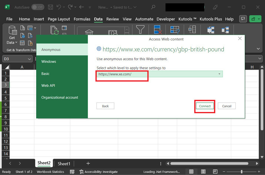
Task: Expand the From Picture dropdown arrow
Action: click(35, 28)
